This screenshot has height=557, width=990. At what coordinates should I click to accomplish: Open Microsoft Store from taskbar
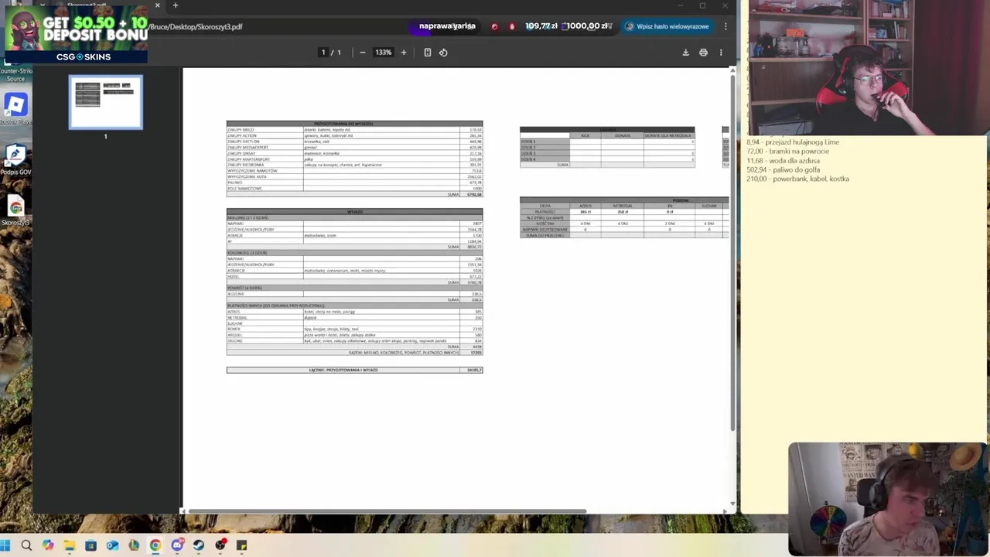coord(90,545)
